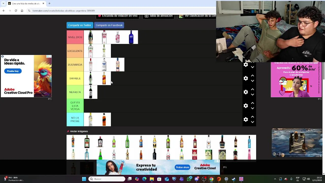The image size is (325, 183).
Task: Pick the Jägermeister bottle in image pool
Action: pos(87,142)
